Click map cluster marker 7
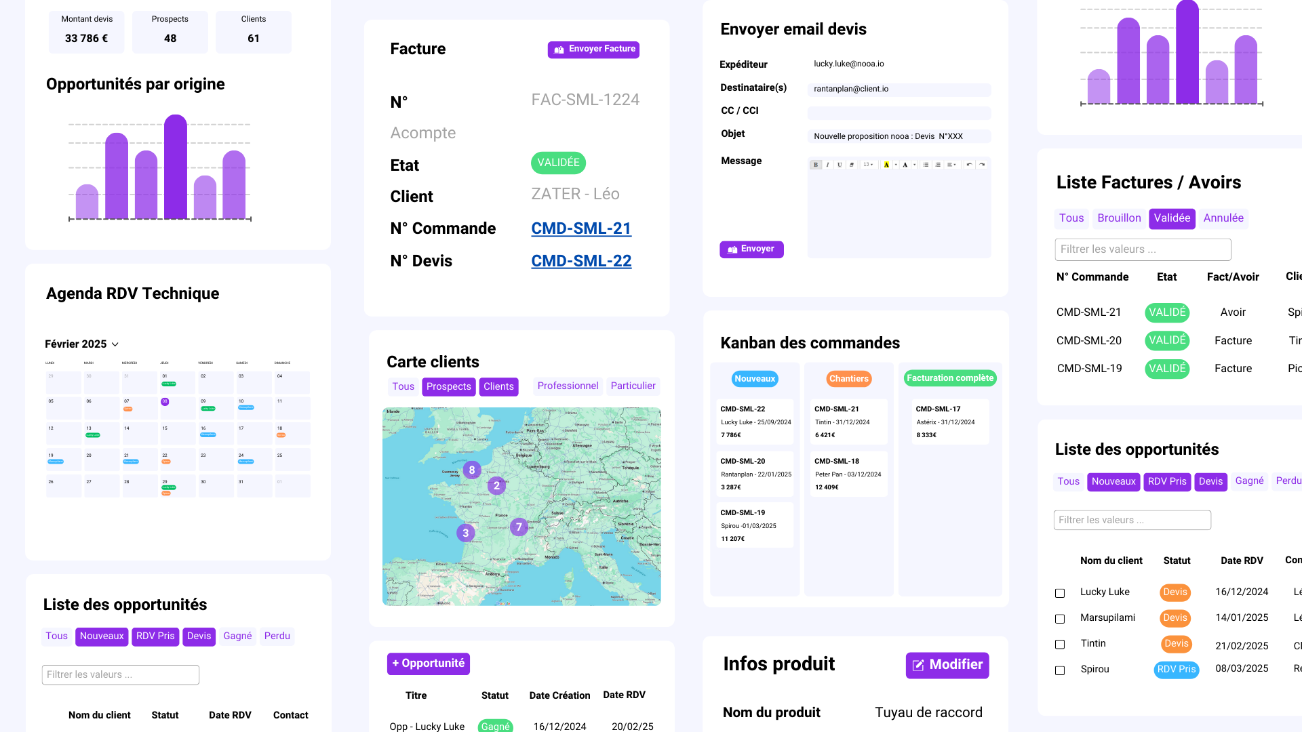The height and width of the screenshot is (732, 1302). pyautogui.click(x=519, y=527)
